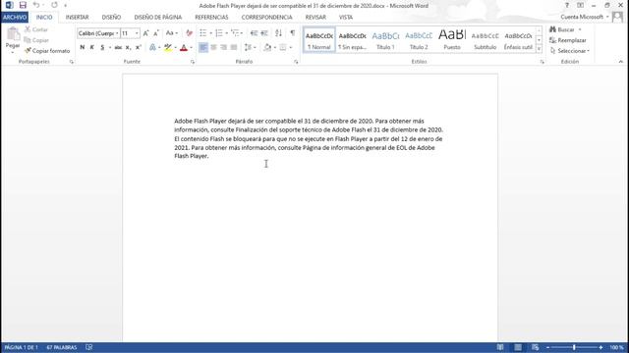This screenshot has width=629, height=353.
Task: Toggle bold N formatting
Action: (83, 48)
